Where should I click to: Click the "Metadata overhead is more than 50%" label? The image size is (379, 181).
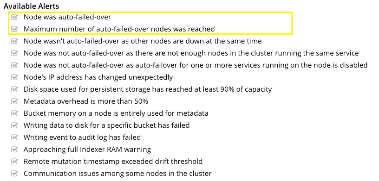click(85, 101)
